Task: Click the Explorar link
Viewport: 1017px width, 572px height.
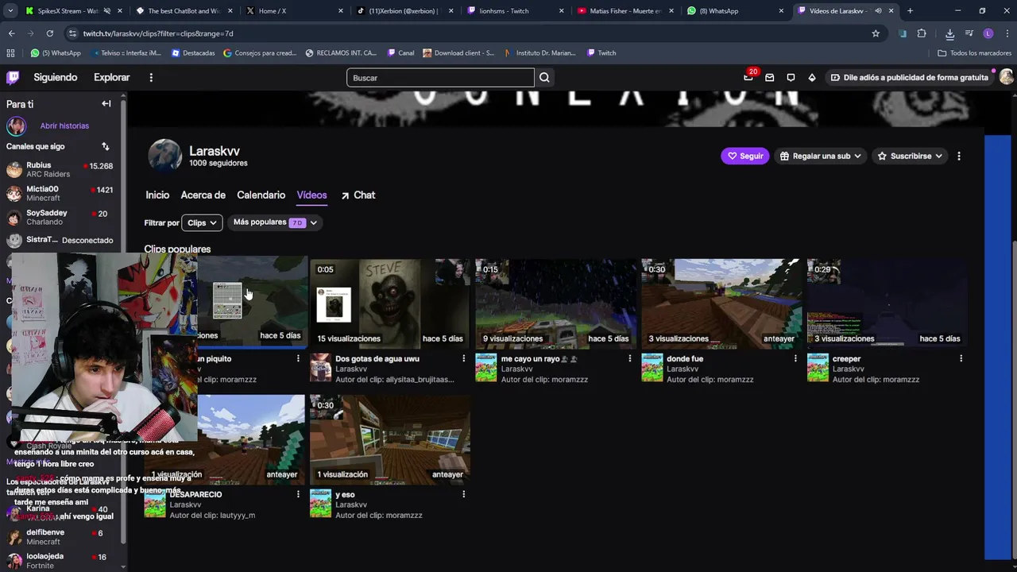Action: [111, 77]
